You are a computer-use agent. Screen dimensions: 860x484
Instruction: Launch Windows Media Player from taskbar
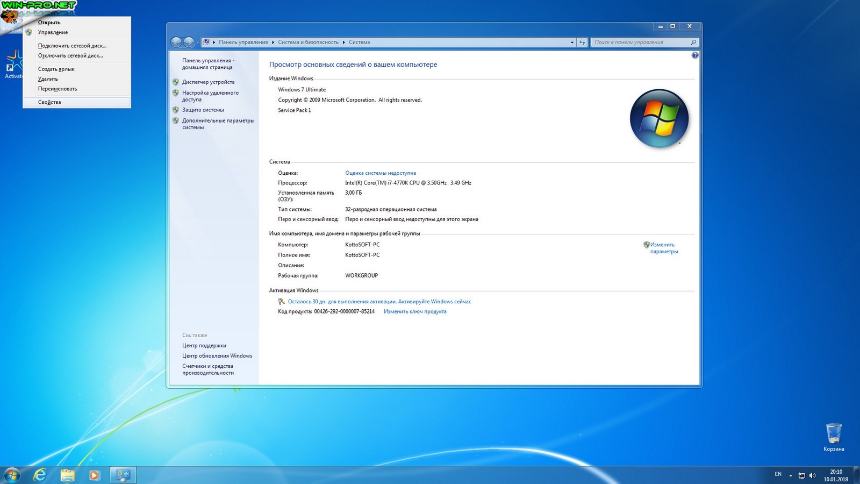[94, 475]
